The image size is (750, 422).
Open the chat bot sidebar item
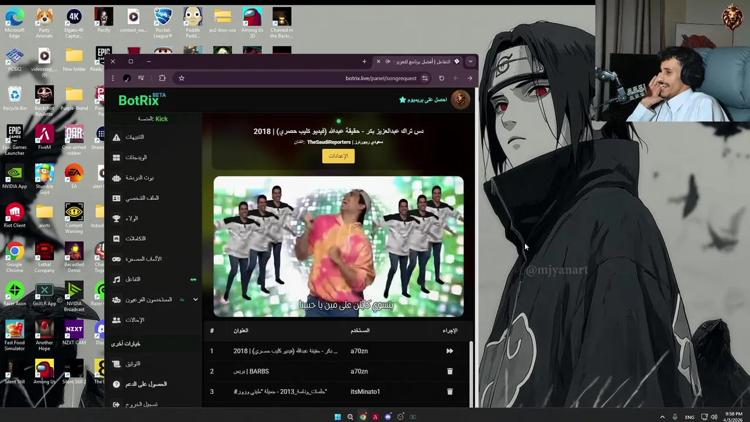154,178
